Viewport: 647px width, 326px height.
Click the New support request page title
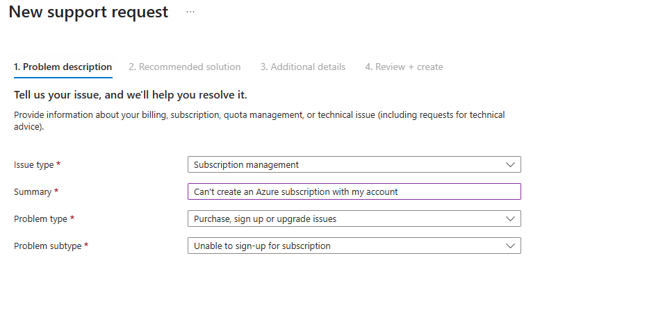point(88,12)
